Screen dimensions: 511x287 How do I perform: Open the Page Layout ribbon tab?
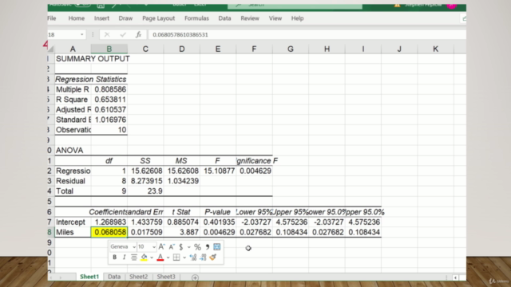click(158, 18)
